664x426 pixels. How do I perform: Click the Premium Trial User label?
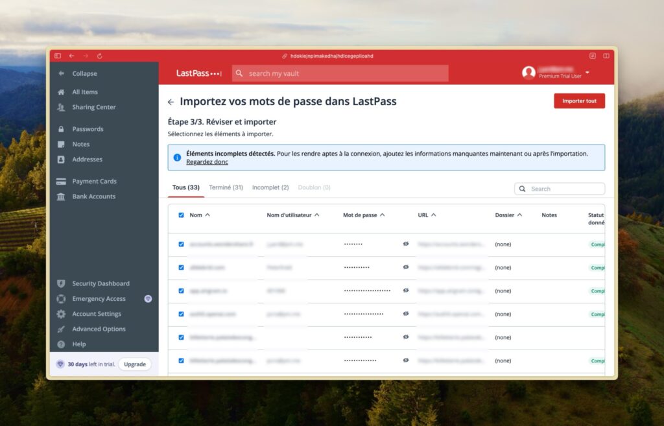pyautogui.click(x=560, y=77)
